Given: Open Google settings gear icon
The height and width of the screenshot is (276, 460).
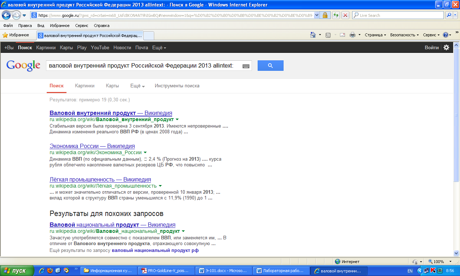Looking at the screenshot, I should pyautogui.click(x=446, y=47).
